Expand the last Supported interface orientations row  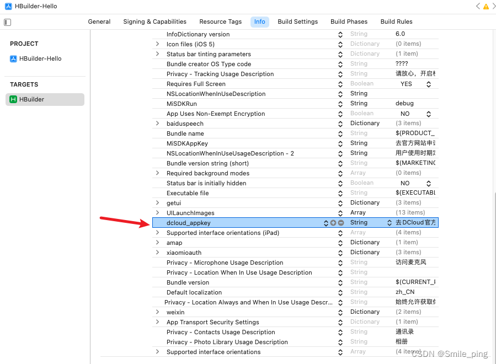click(158, 352)
